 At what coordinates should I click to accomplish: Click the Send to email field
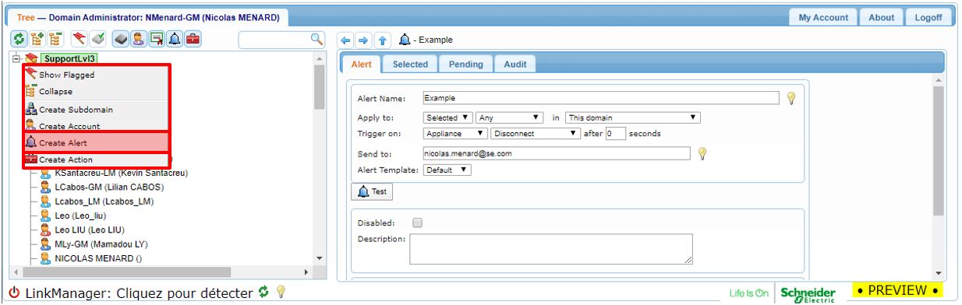point(557,153)
